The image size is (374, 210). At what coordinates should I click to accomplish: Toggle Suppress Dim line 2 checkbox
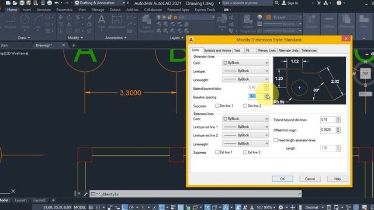pos(245,106)
